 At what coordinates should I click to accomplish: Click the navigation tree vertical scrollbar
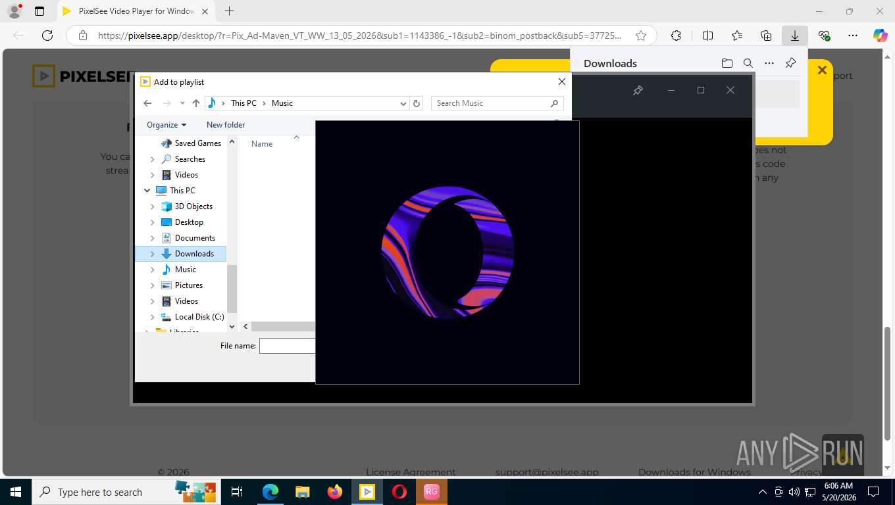pyautogui.click(x=232, y=289)
